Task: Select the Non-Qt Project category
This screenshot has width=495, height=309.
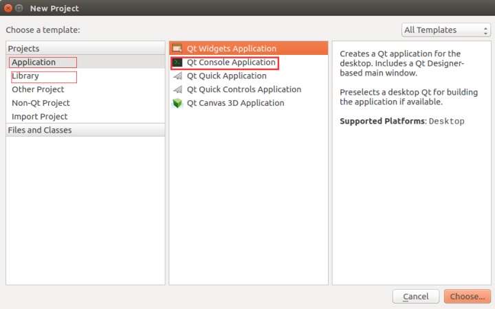Action: (x=85, y=103)
